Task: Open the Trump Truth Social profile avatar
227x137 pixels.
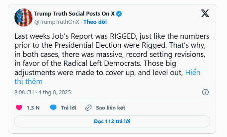Action: tap(23, 18)
